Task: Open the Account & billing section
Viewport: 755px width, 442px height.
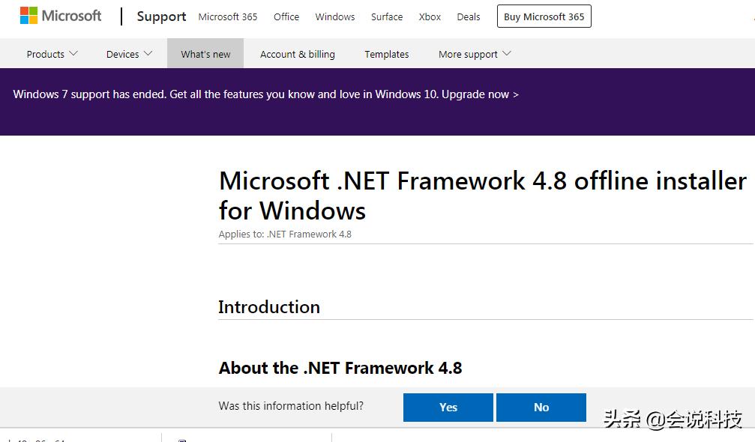Action: [x=297, y=53]
